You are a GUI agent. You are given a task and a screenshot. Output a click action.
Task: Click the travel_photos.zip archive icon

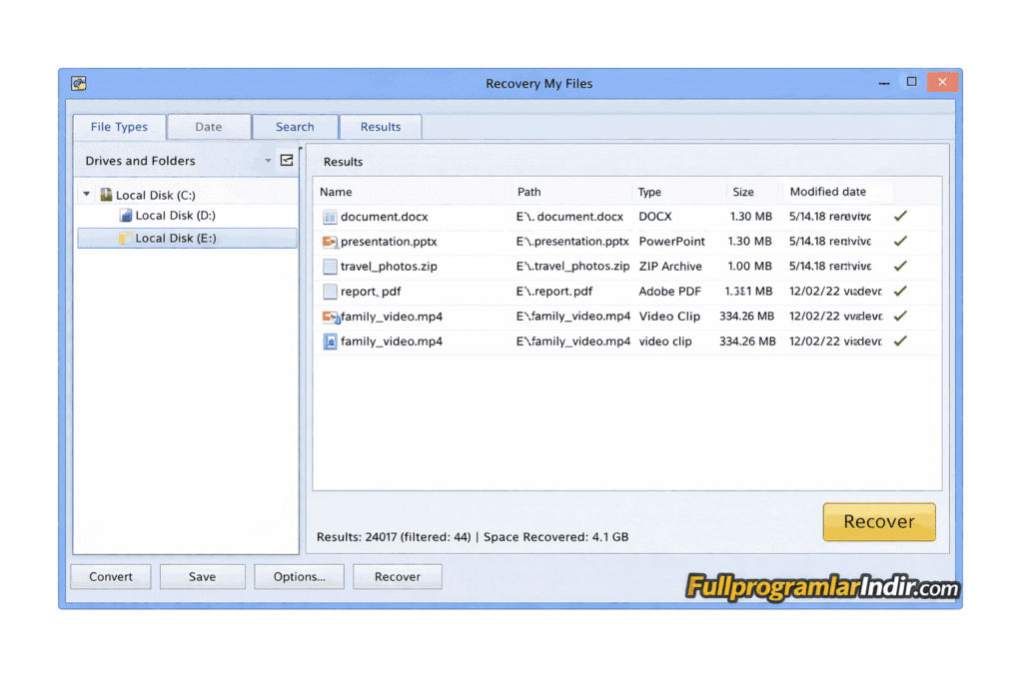[x=330, y=267]
